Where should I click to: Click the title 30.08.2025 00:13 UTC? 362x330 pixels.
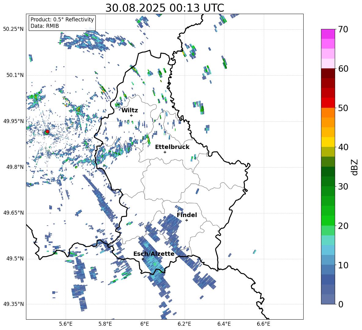[164, 8]
